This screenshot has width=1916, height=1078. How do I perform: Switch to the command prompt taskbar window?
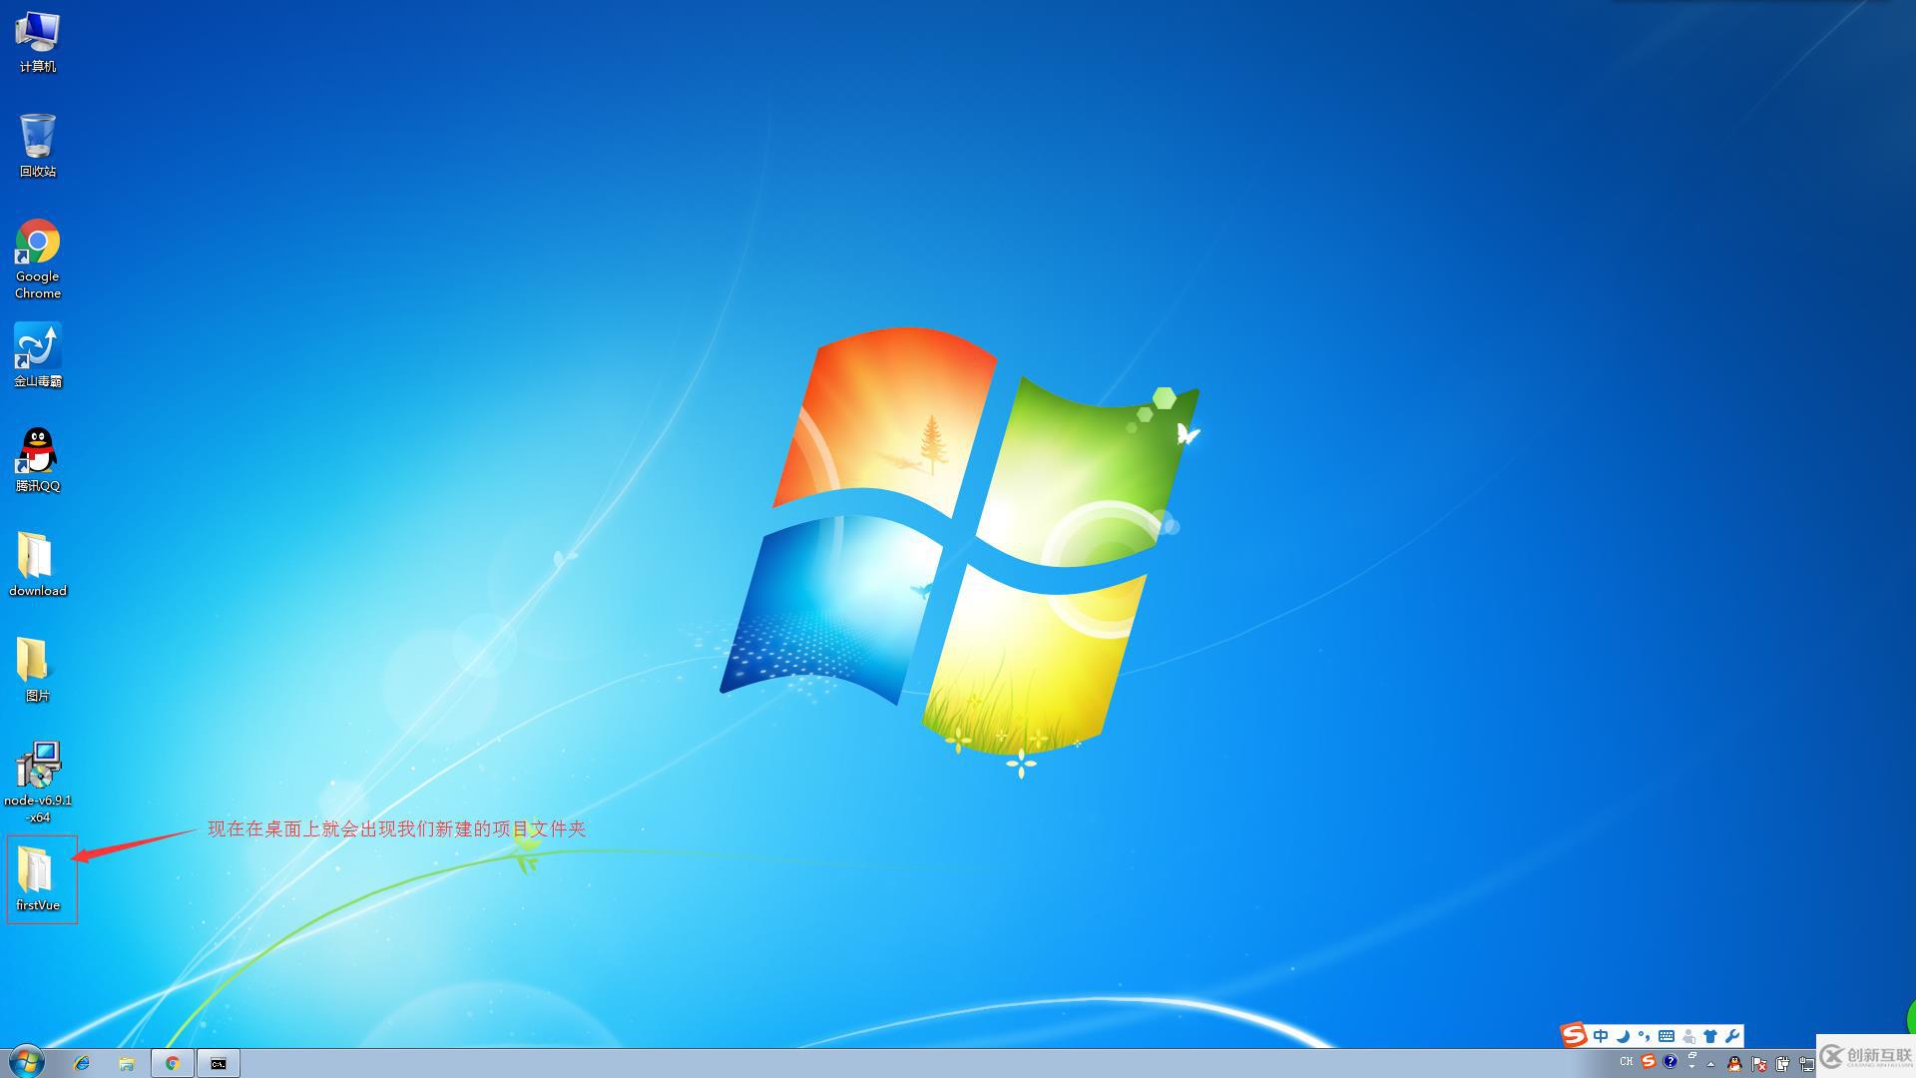click(218, 1063)
